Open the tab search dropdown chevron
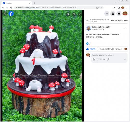 click(x=115, y=3)
